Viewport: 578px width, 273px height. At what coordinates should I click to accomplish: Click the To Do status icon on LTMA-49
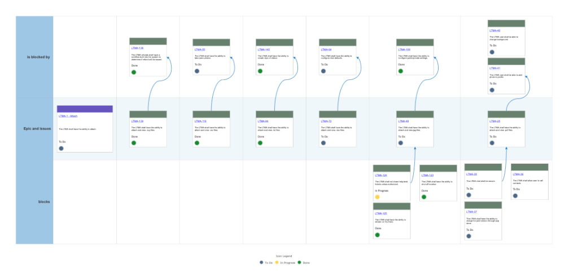coord(401,143)
